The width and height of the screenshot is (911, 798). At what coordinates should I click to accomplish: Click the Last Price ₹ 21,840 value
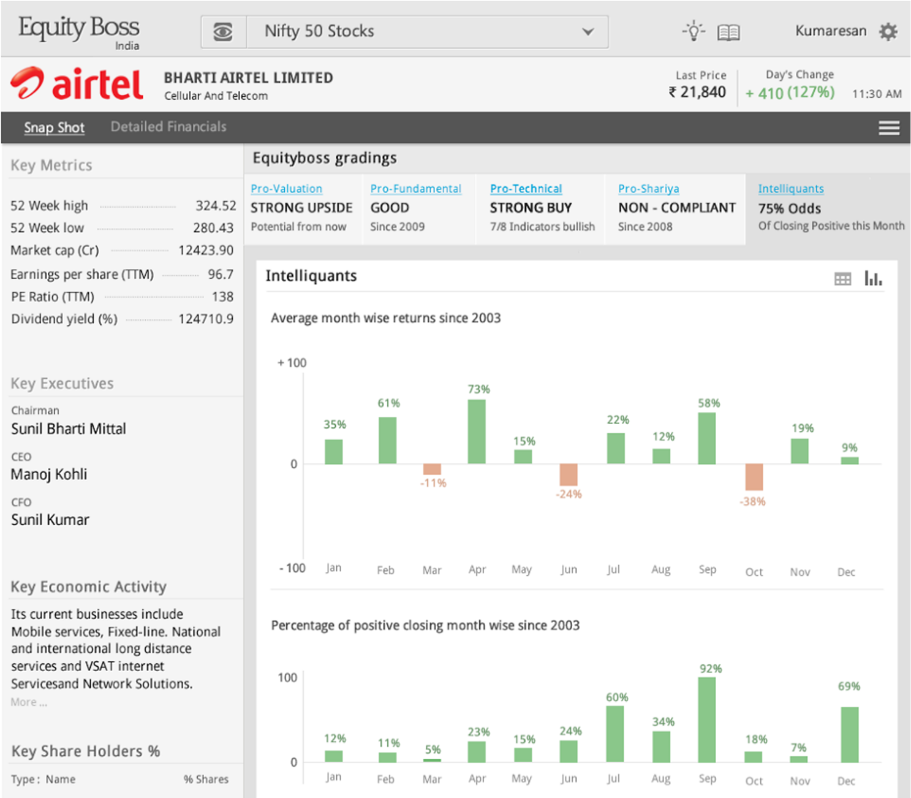(697, 92)
